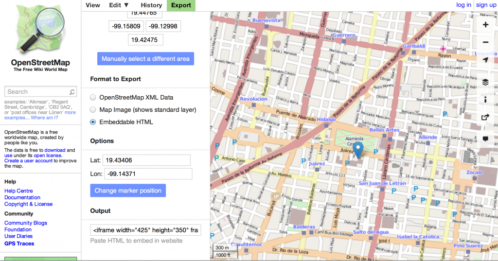498x261 pixels.
Task: Click Change marker position button
Action: [128, 191]
